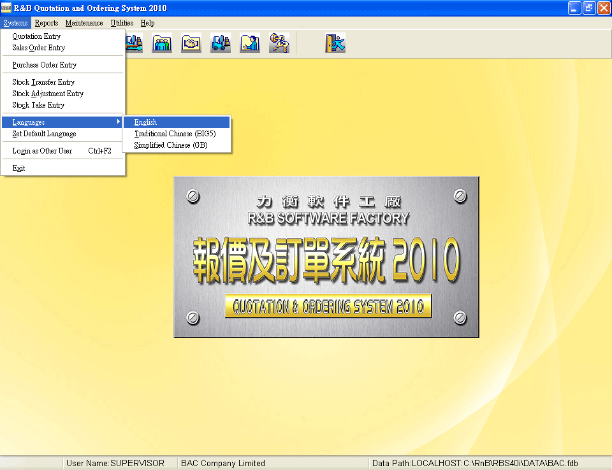This screenshot has width=612, height=470.
Task: Click the standalone forklift toolbar icon
Action: (220, 43)
